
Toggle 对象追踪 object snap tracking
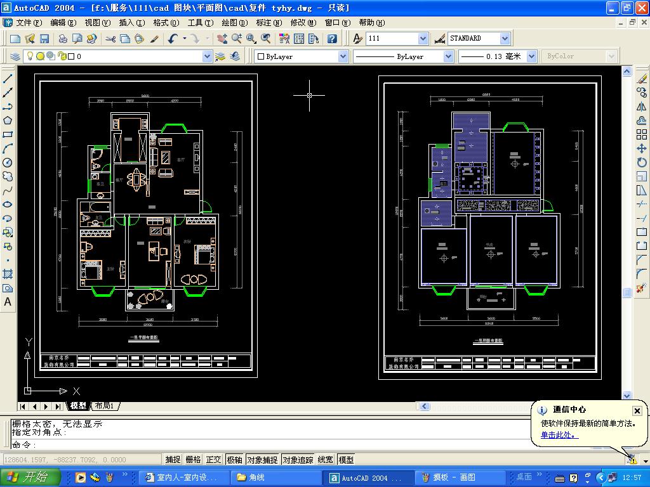pyautogui.click(x=298, y=460)
